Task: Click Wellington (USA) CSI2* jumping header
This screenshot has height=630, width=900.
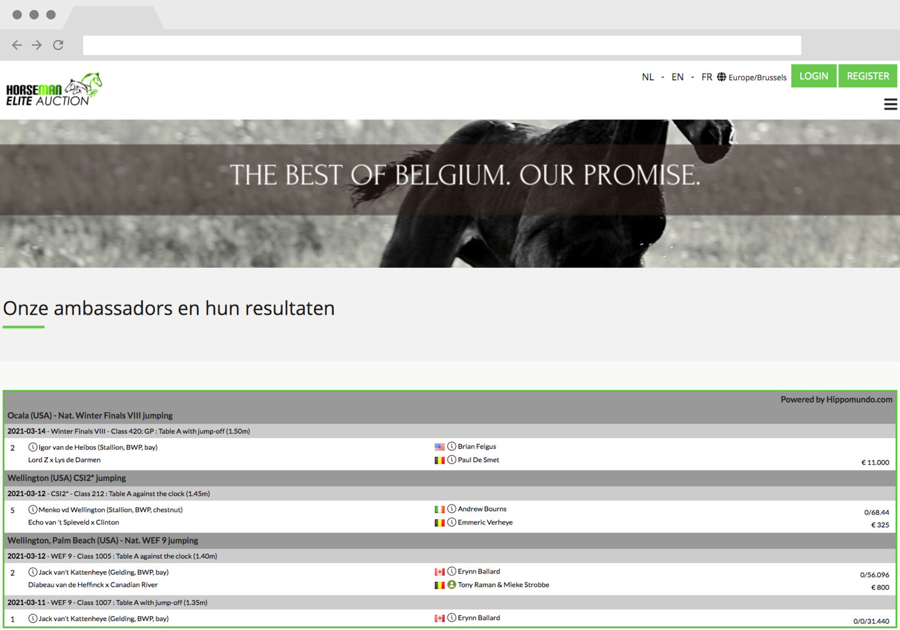Action: pos(66,478)
